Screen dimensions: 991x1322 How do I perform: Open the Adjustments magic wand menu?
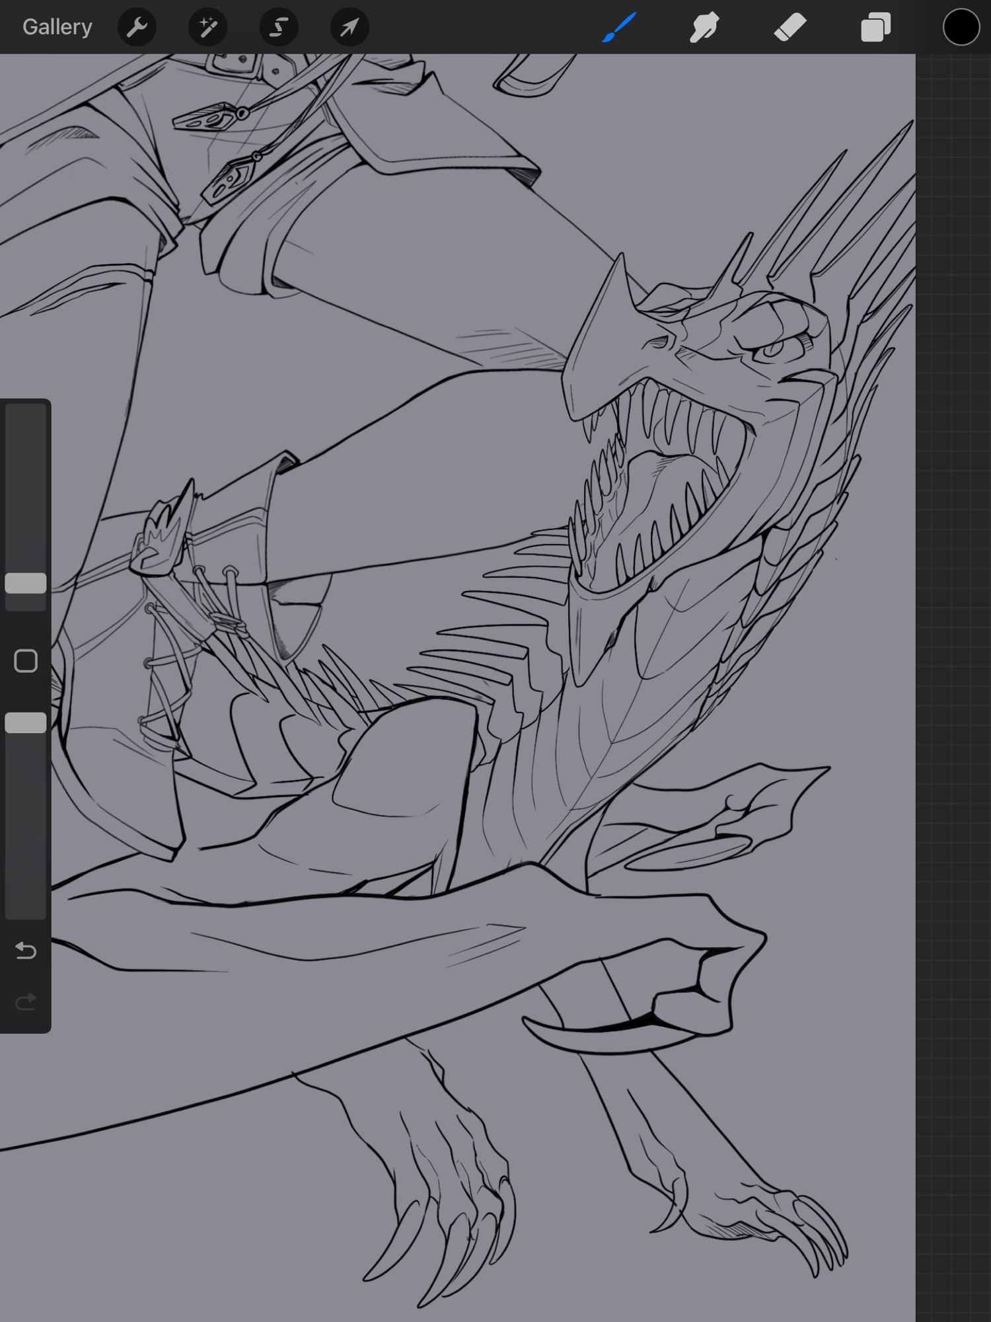(207, 27)
